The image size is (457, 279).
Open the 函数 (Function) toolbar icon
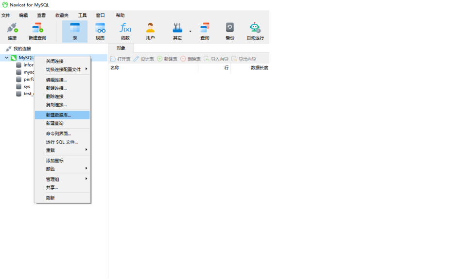tap(125, 31)
